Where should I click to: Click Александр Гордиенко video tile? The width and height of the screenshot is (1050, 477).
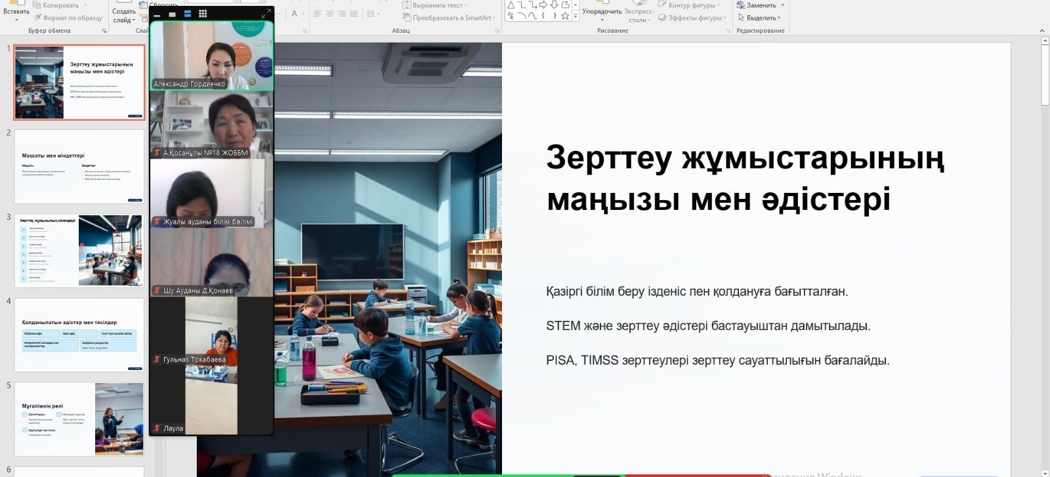[x=211, y=56]
